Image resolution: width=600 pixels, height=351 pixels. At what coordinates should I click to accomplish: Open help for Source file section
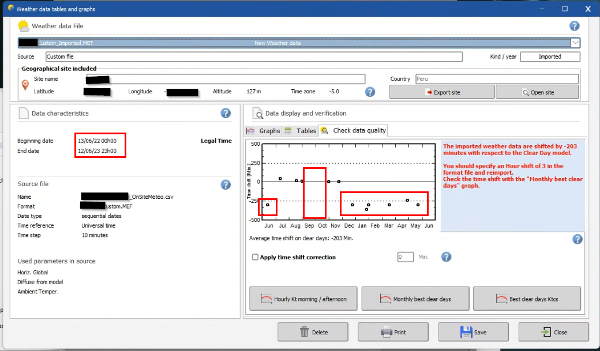click(x=226, y=184)
